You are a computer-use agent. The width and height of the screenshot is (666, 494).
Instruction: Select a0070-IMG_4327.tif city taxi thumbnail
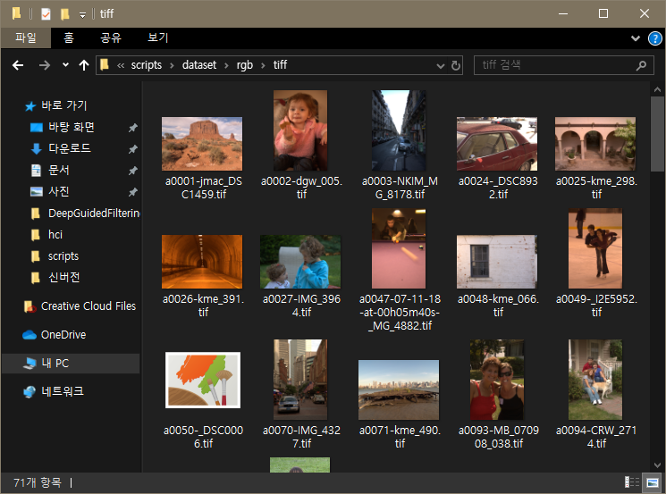pyautogui.click(x=300, y=380)
